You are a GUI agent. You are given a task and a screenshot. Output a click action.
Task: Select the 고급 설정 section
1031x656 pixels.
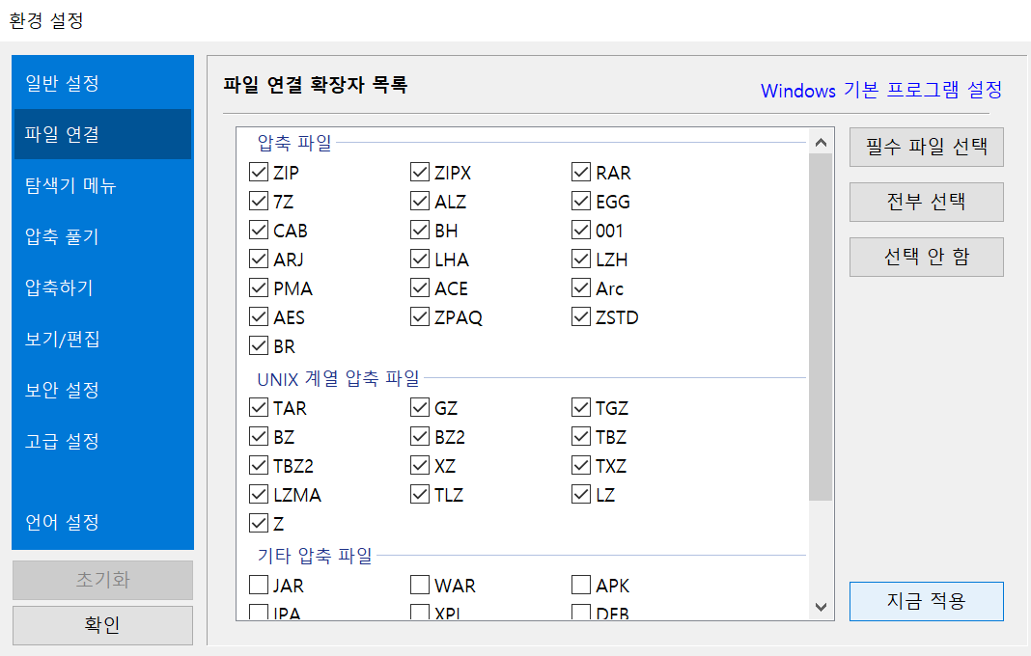[101, 442]
